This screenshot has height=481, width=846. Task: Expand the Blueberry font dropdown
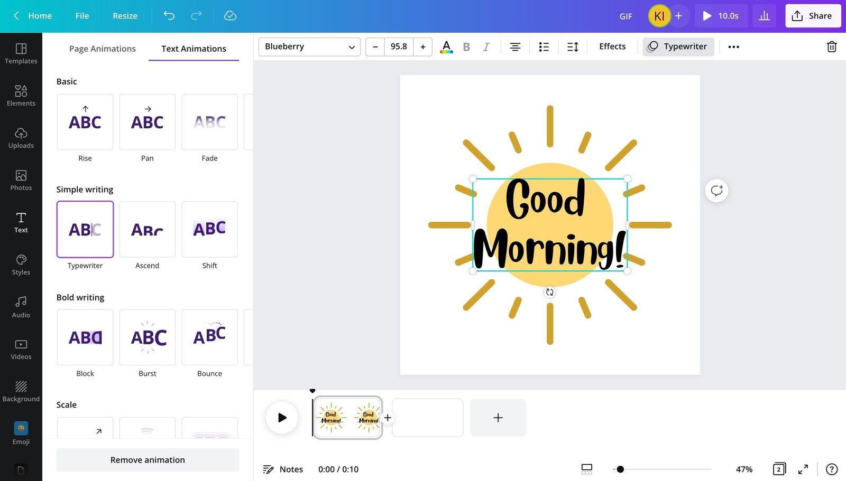pyautogui.click(x=309, y=47)
